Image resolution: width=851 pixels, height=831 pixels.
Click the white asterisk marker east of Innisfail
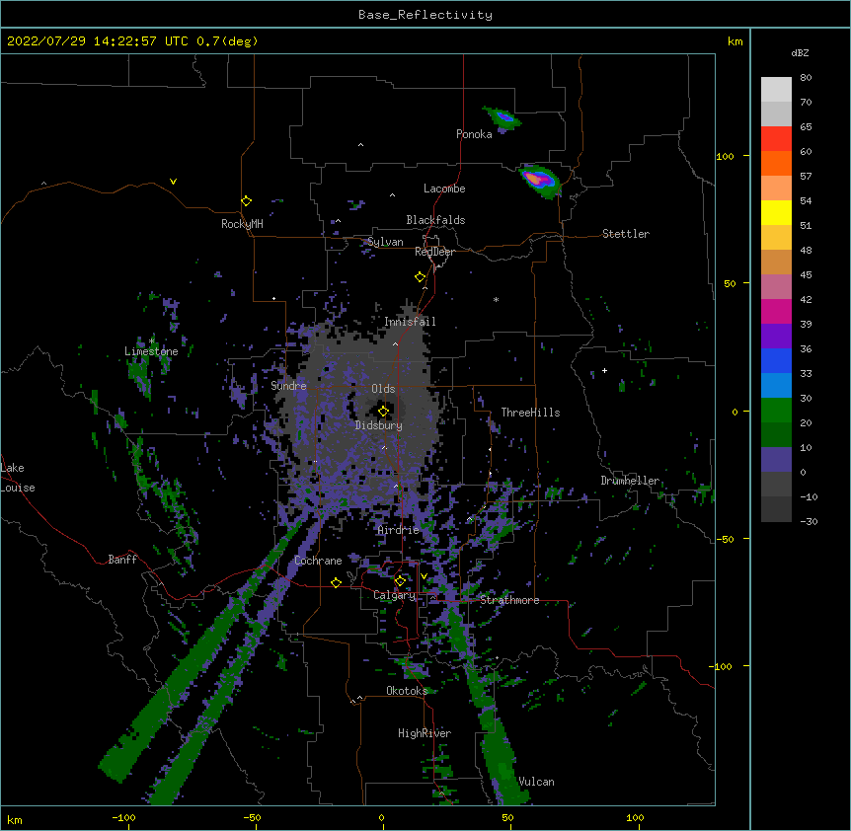[x=496, y=299]
